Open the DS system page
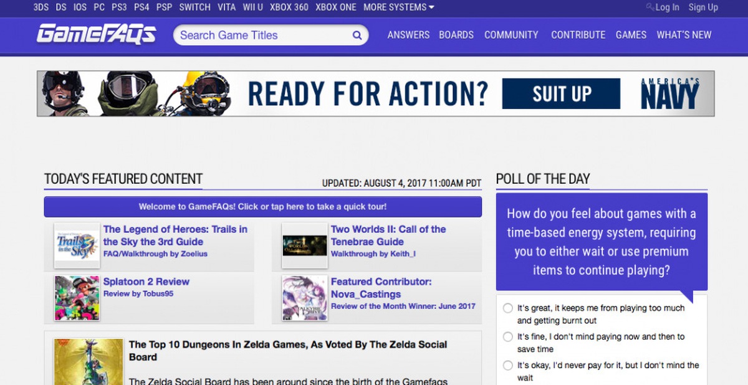The width and height of the screenshot is (748, 385). pos(61,7)
